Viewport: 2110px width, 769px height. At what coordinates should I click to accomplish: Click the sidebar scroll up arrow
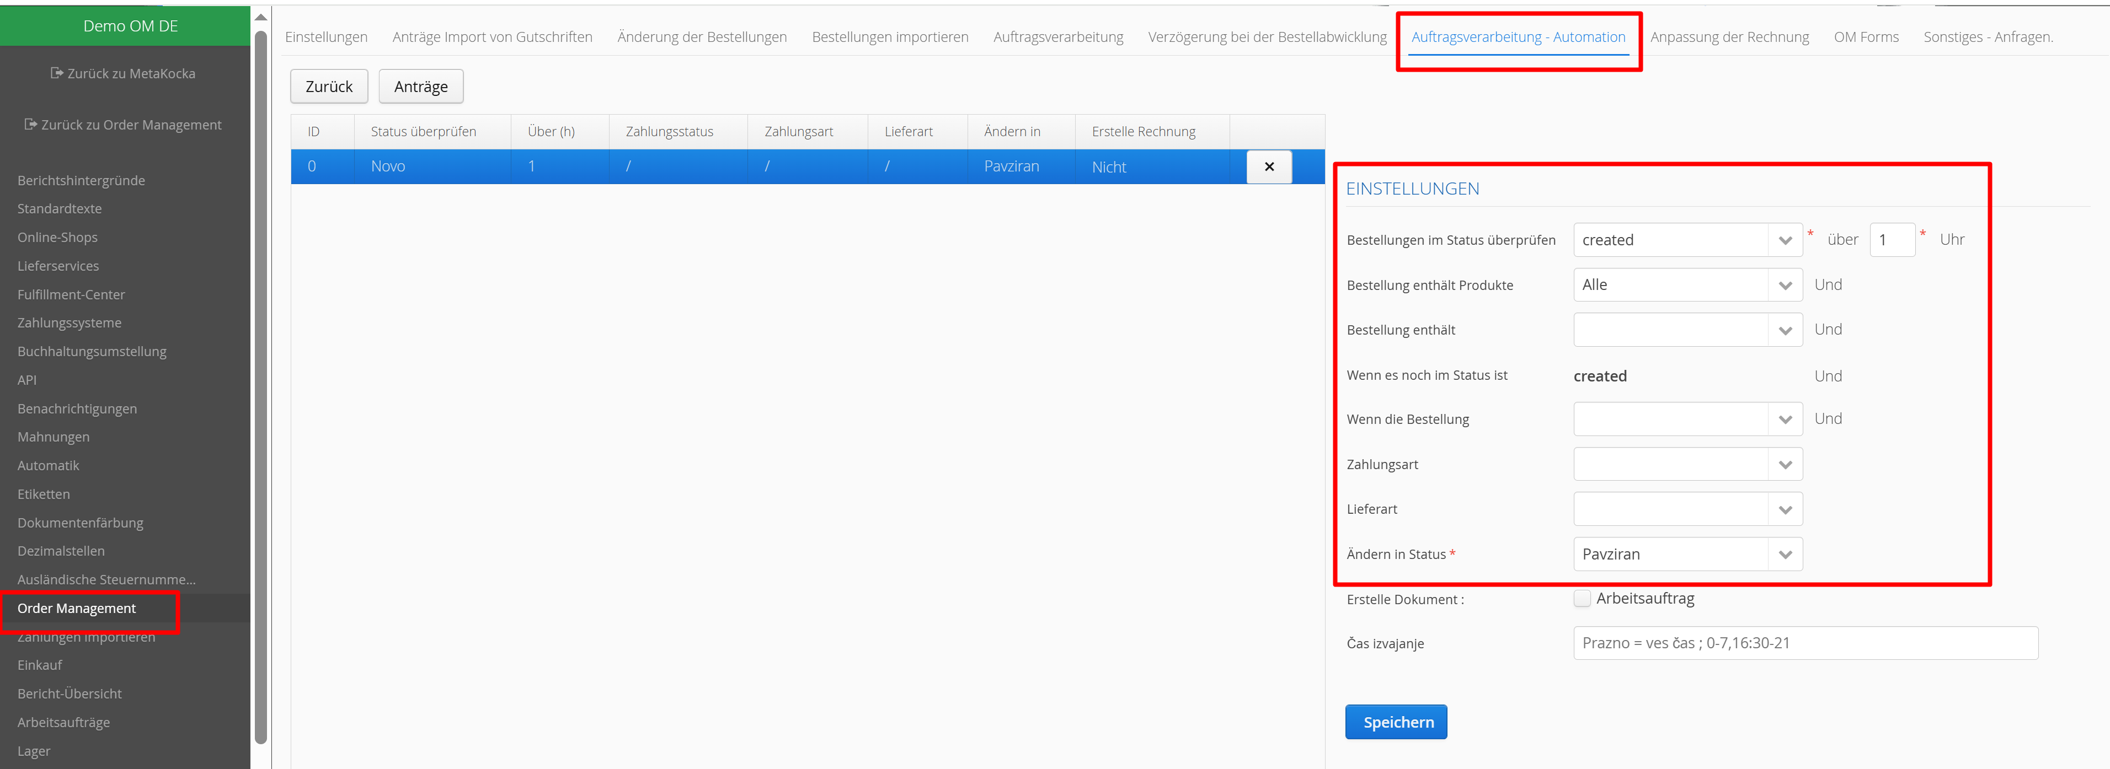point(260,17)
